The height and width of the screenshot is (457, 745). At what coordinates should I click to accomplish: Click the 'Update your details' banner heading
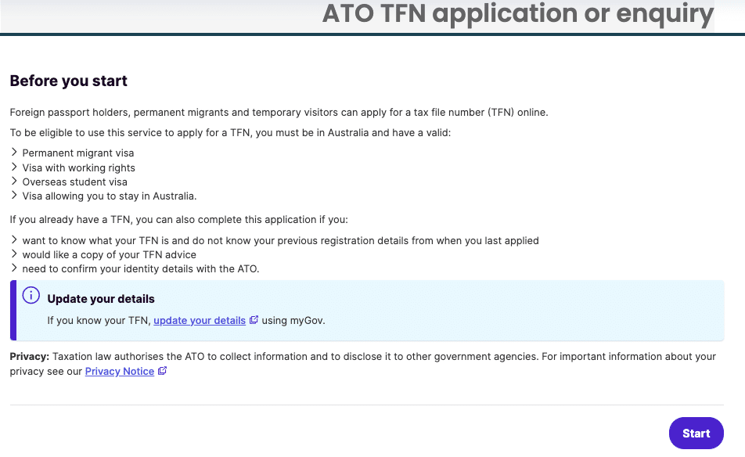[x=101, y=299]
